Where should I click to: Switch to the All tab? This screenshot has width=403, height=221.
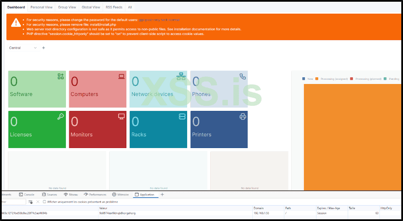130,7
